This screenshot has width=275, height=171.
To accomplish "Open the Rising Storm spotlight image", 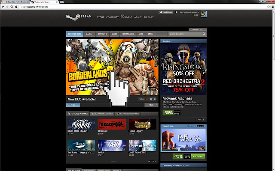I will [x=183, y=69].
